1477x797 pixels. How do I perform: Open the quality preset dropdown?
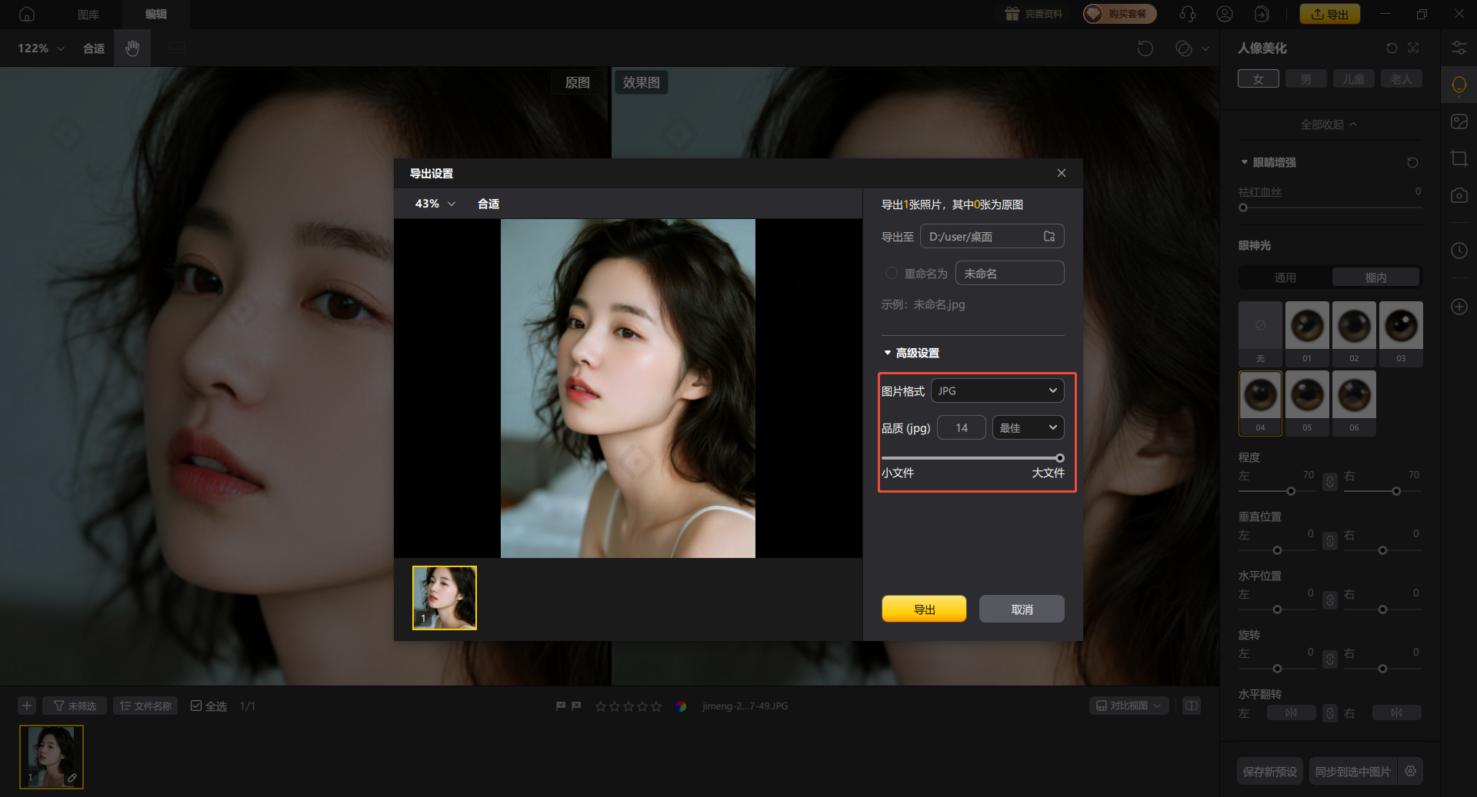click(x=1028, y=428)
